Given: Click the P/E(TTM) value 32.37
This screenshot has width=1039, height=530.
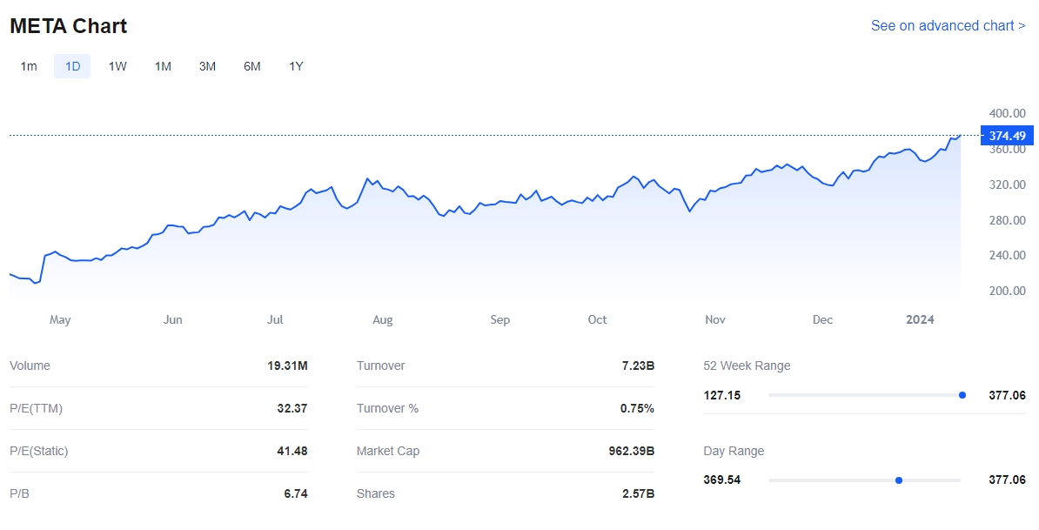Looking at the screenshot, I should coord(290,408).
